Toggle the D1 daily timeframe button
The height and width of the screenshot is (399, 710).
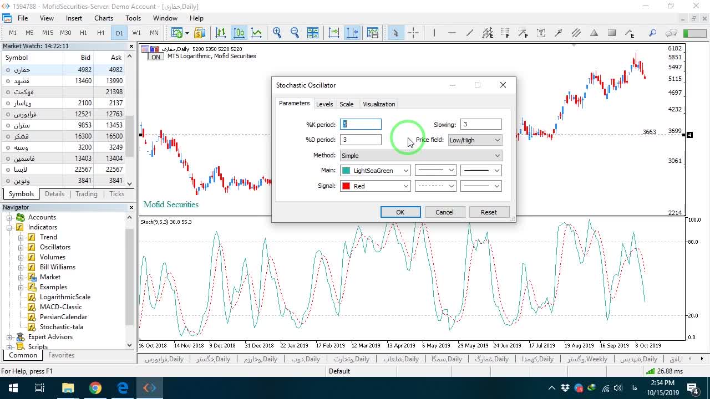click(x=119, y=33)
